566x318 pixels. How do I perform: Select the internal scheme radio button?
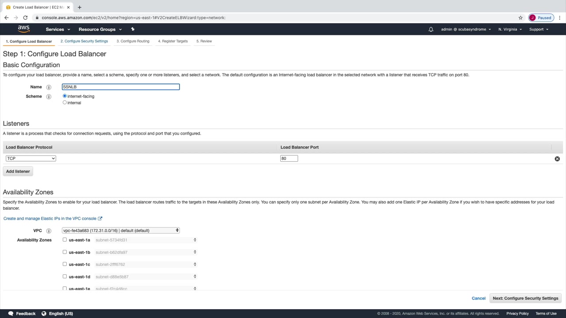(65, 102)
